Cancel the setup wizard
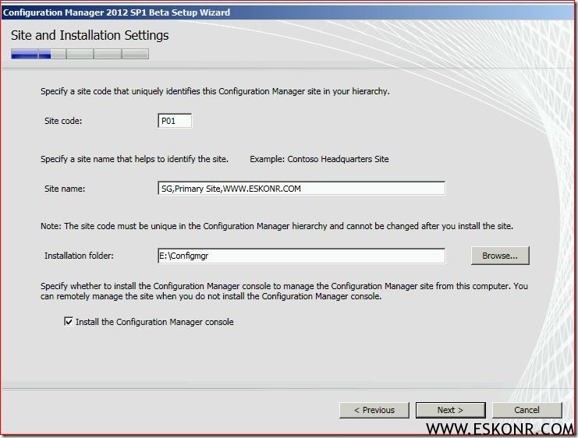 coord(527,410)
